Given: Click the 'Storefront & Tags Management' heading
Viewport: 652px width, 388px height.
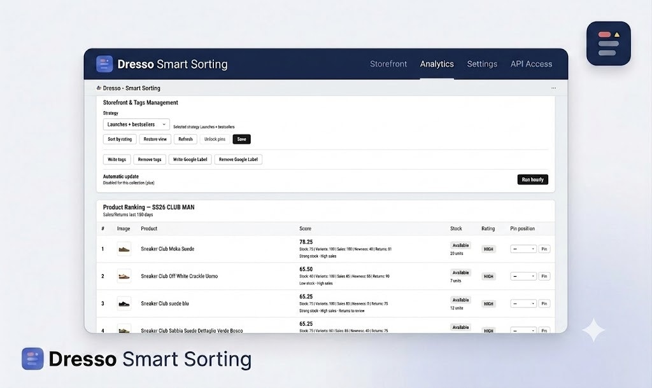Looking at the screenshot, I should [x=141, y=102].
